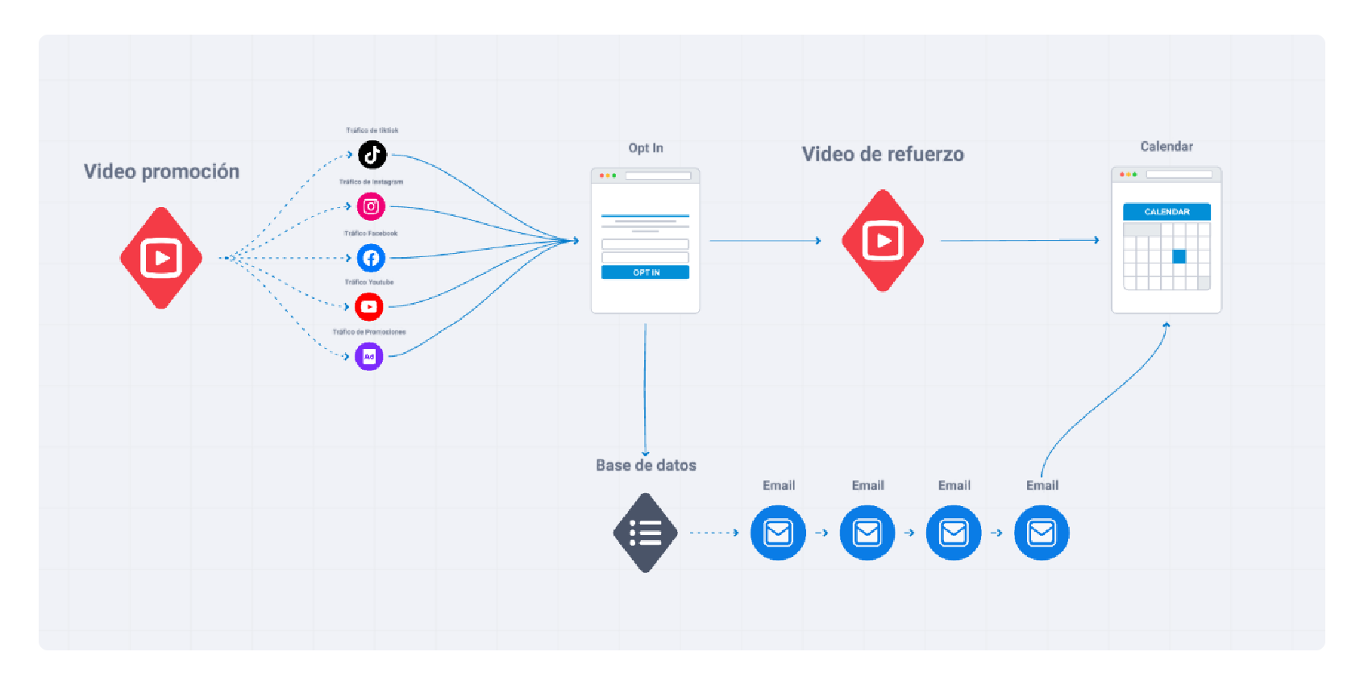
Task: Select the YouTube traffic icon
Action: click(369, 306)
